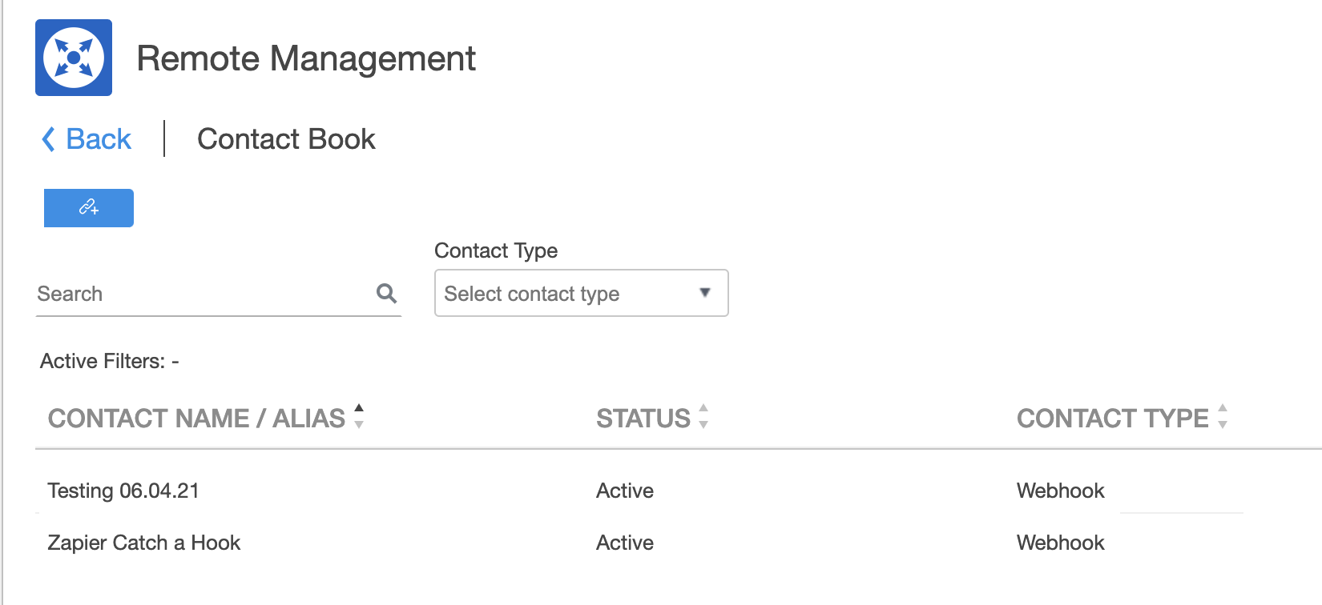Click the Remote Management logo icon
This screenshot has height=605, width=1322.
click(74, 58)
